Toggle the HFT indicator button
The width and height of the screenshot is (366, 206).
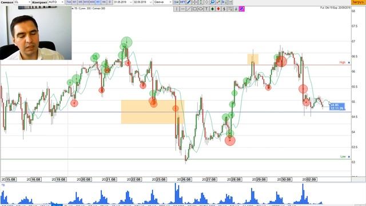point(182,2)
